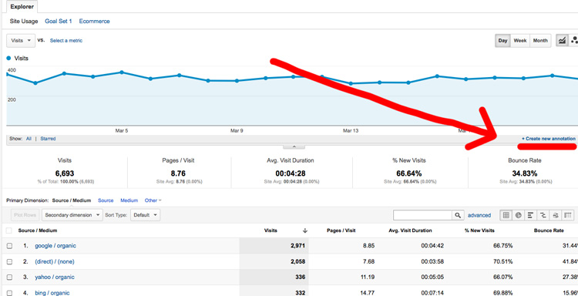Select the pivot table view icon
This screenshot has height=296, width=578.
[568, 215]
